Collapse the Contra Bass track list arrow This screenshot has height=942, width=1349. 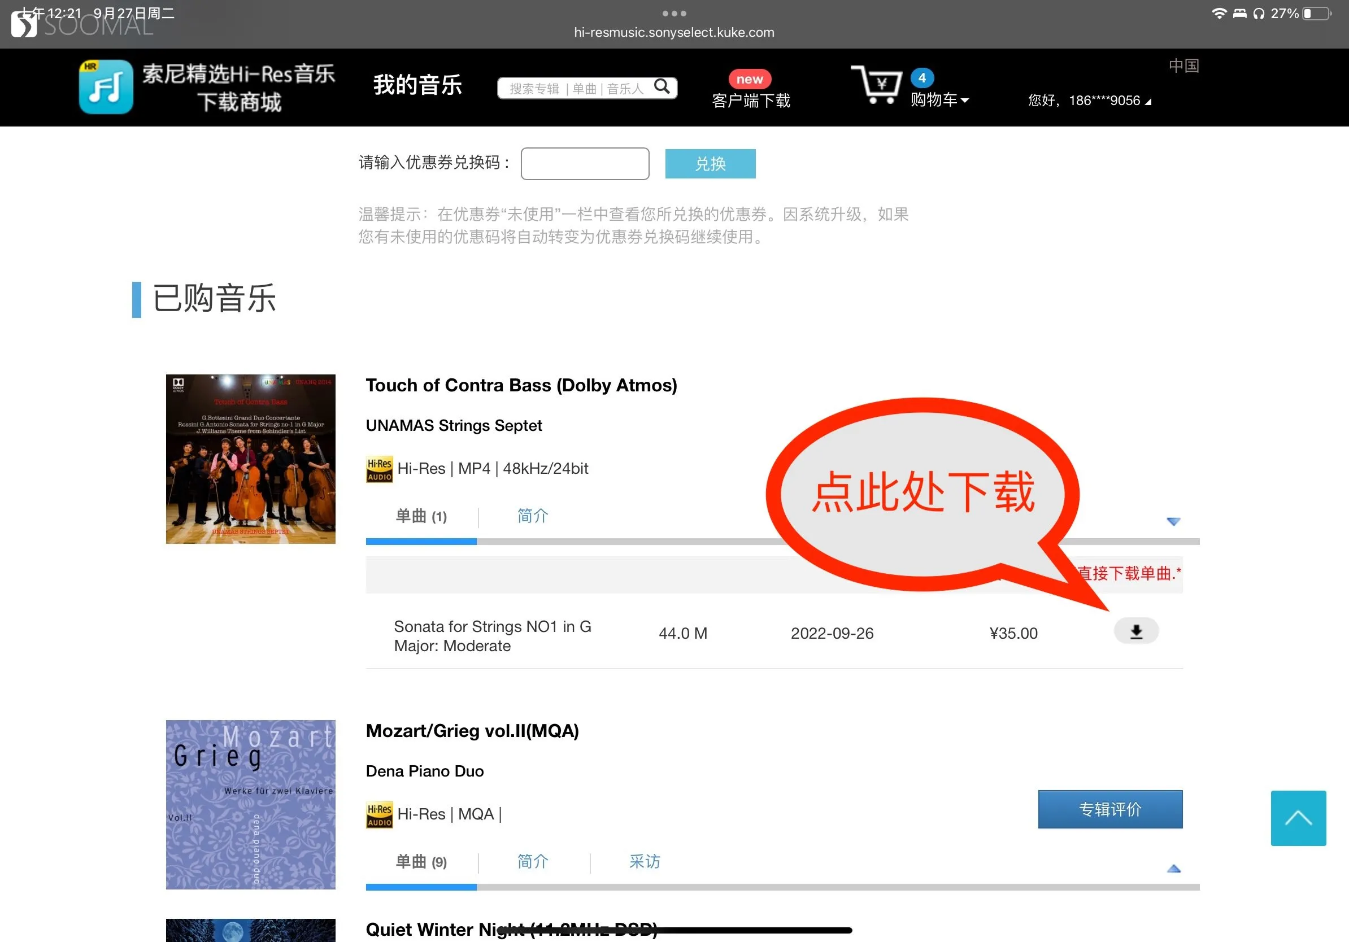point(1173,521)
